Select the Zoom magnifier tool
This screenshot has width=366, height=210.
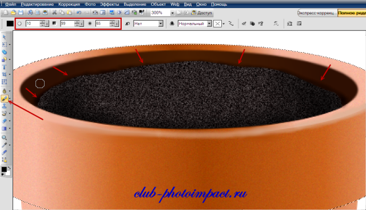click(x=4, y=137)
